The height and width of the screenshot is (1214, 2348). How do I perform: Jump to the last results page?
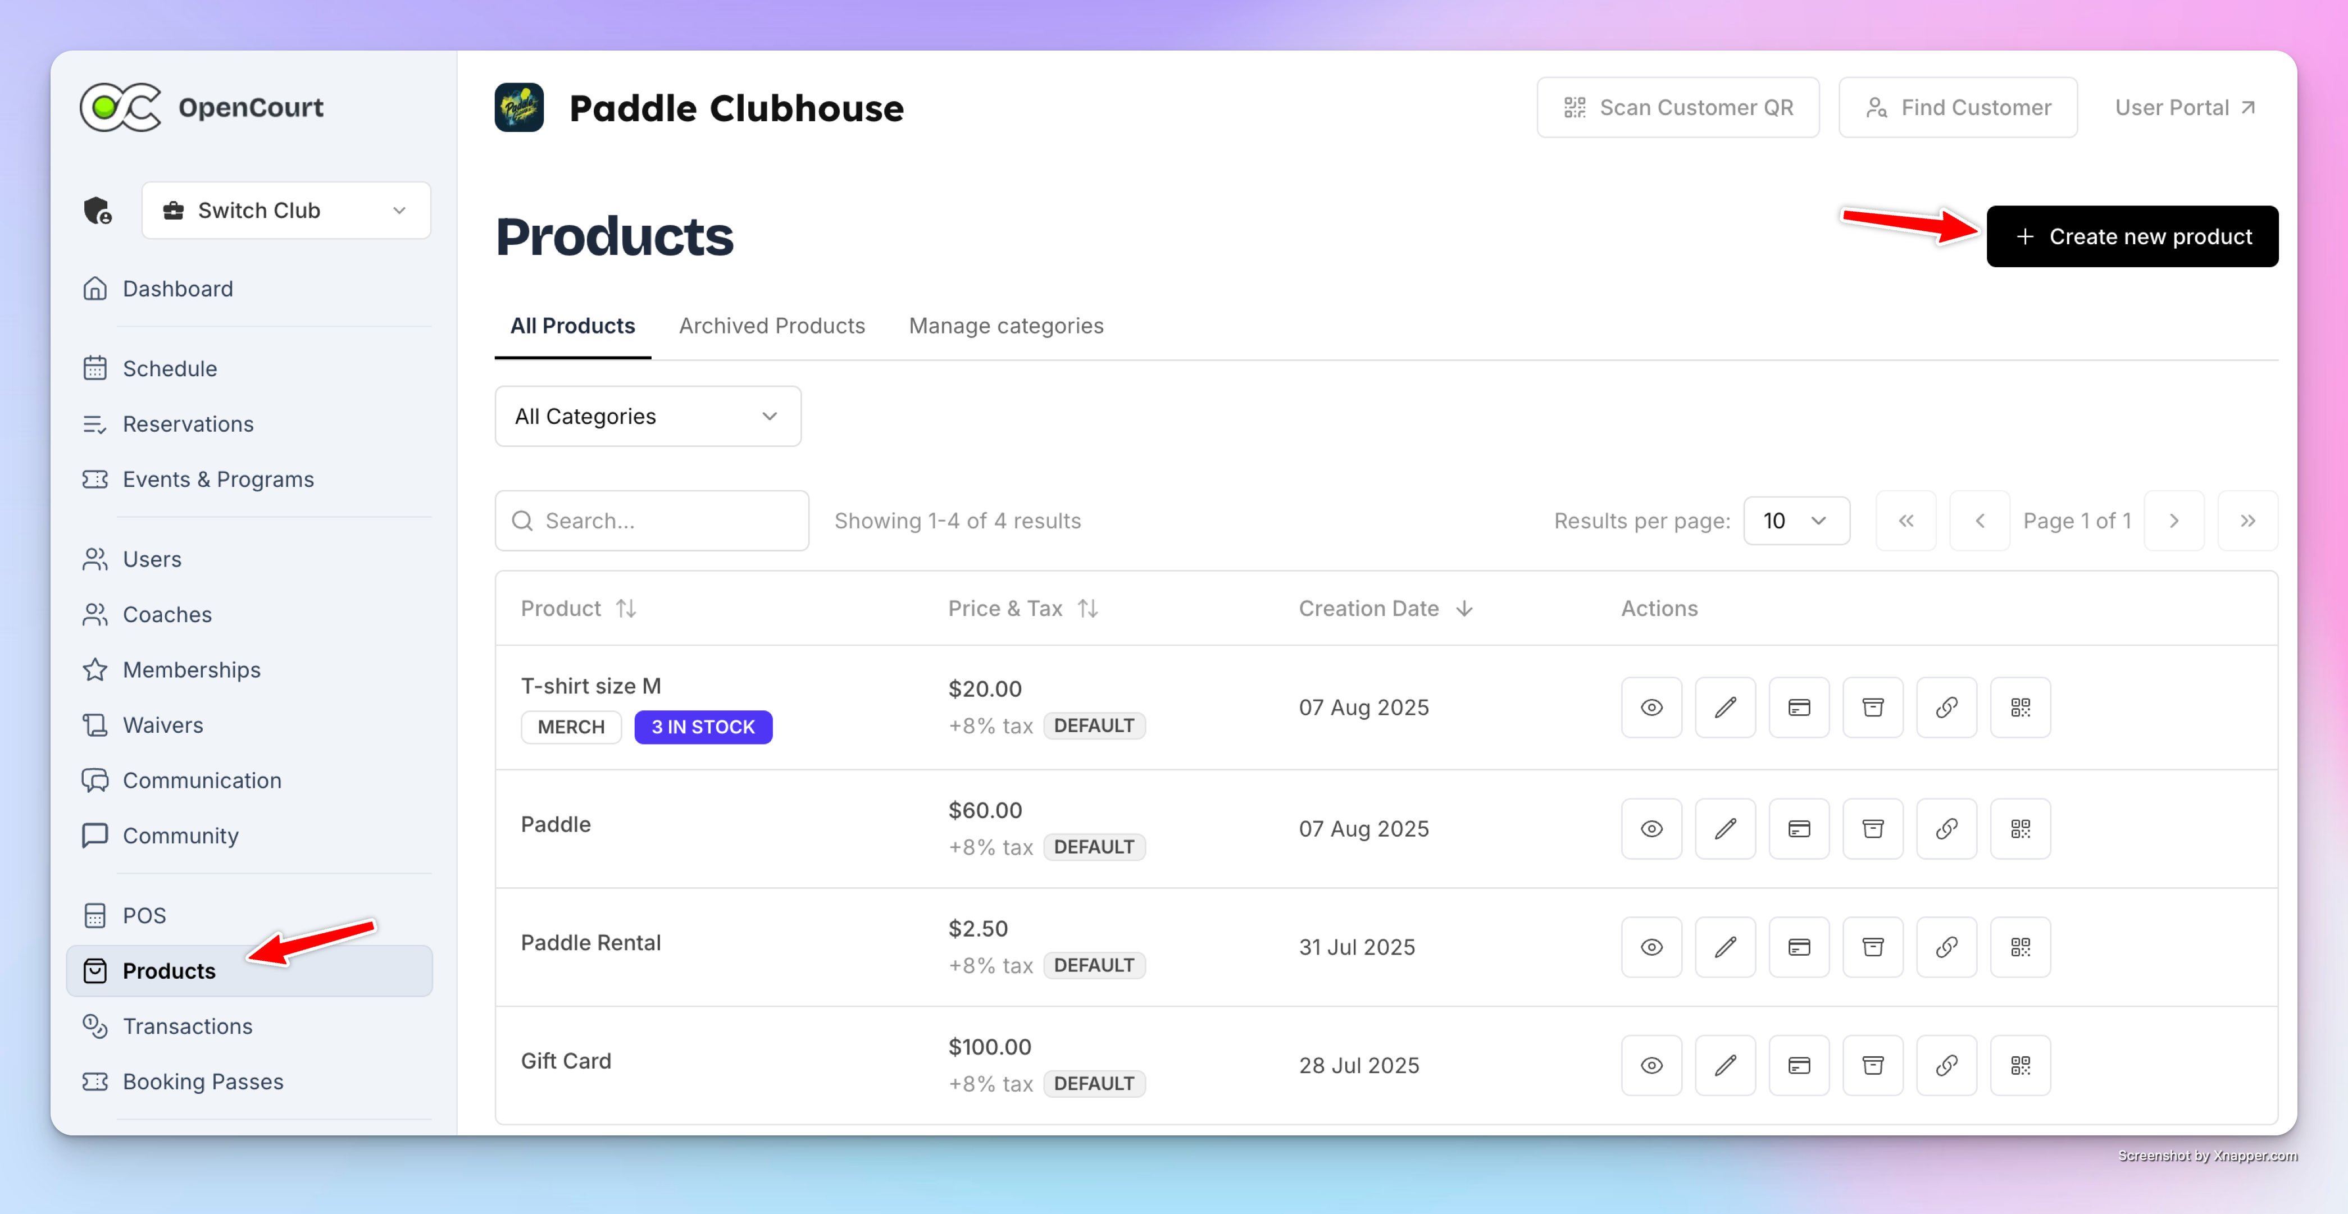2248,521
